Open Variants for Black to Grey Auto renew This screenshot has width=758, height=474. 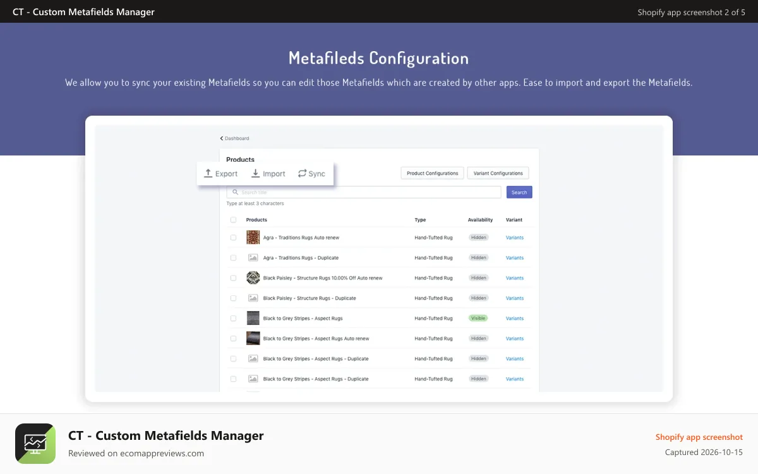(x=515, y=339)
